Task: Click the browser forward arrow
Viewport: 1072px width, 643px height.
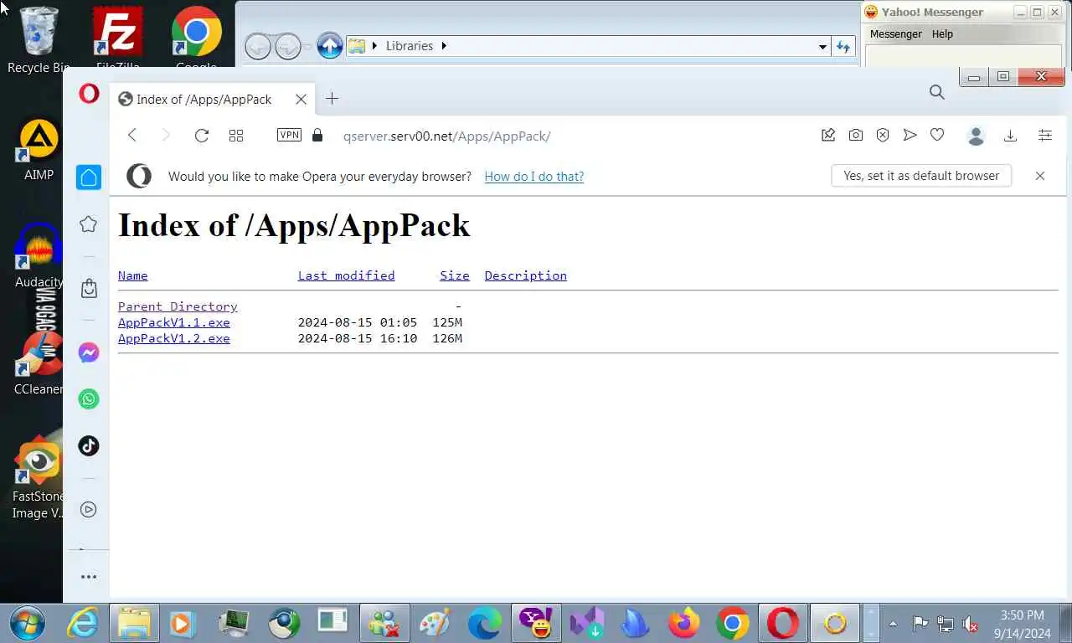Action: pyautogui.click(x=166, y=136)
